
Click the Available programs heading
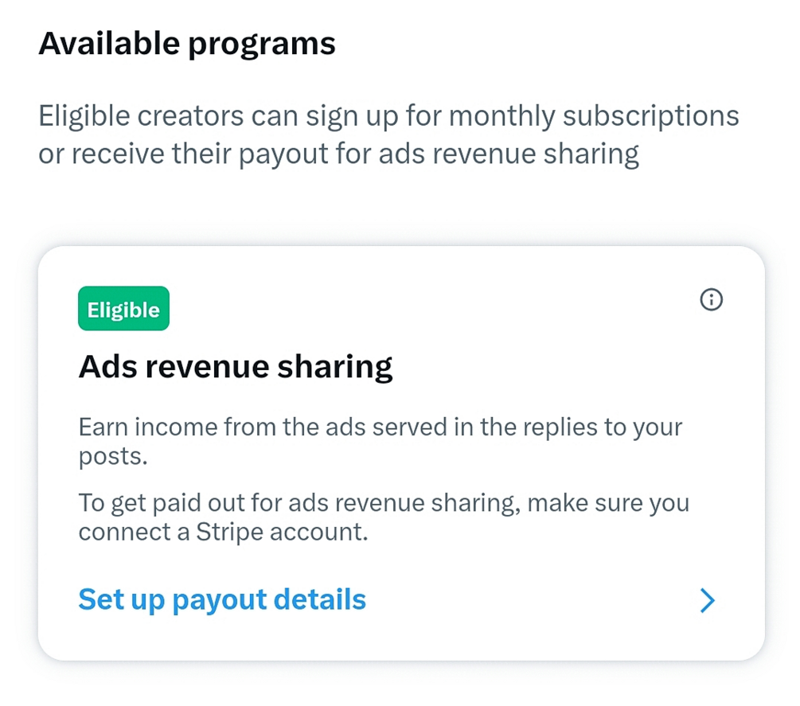pyautogui.click(x=187, y=44)
